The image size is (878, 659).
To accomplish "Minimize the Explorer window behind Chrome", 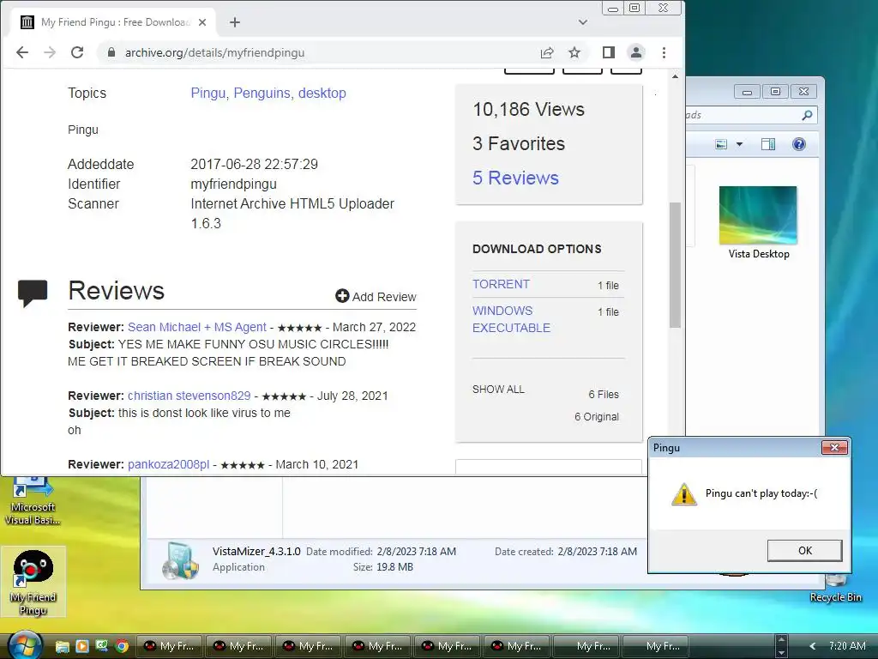I will pos(747,92).
